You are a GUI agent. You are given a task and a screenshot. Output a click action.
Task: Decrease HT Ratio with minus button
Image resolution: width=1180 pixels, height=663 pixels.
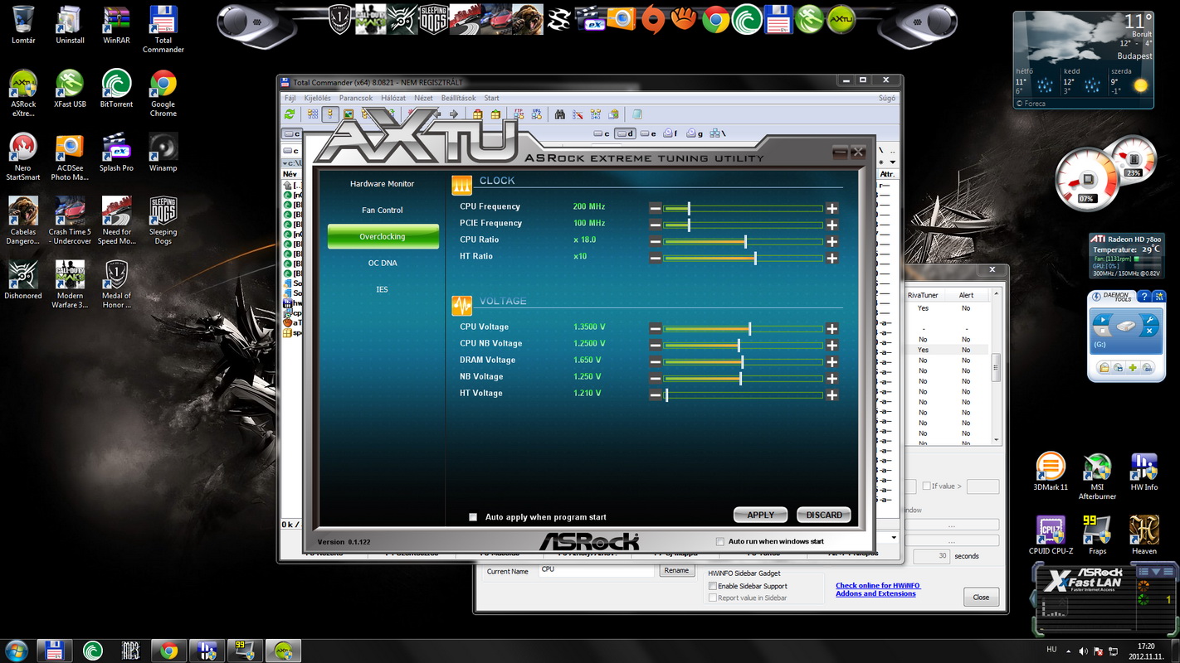click(x=656, y=259)
